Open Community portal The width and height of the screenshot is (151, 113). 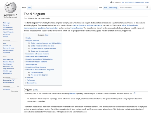9,48
